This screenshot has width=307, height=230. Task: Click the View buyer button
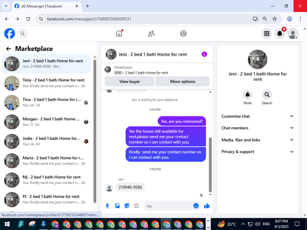click(x=130, y=82)
